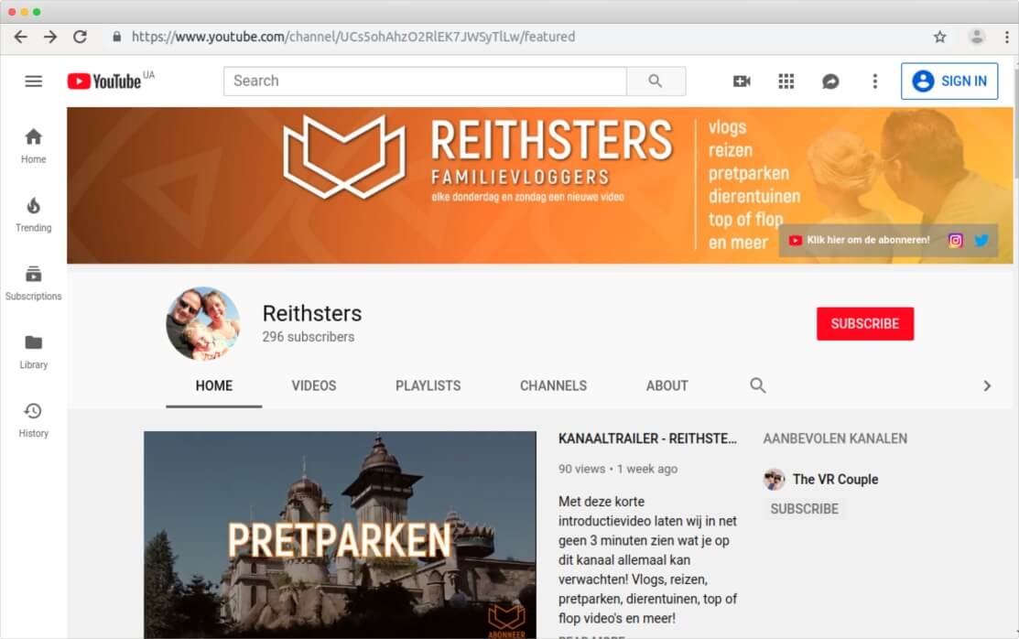Open History in sidebar
The height and width of the screenshot is (639, 1019).
pyautogui.click(x=33, y=420)
